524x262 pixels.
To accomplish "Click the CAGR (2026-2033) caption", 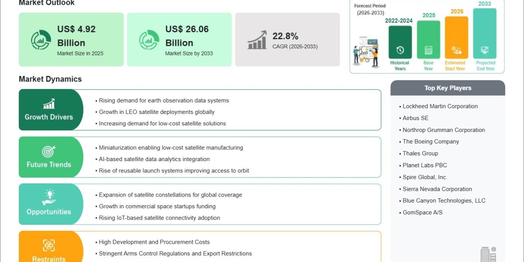I will (x=295, y=46).
